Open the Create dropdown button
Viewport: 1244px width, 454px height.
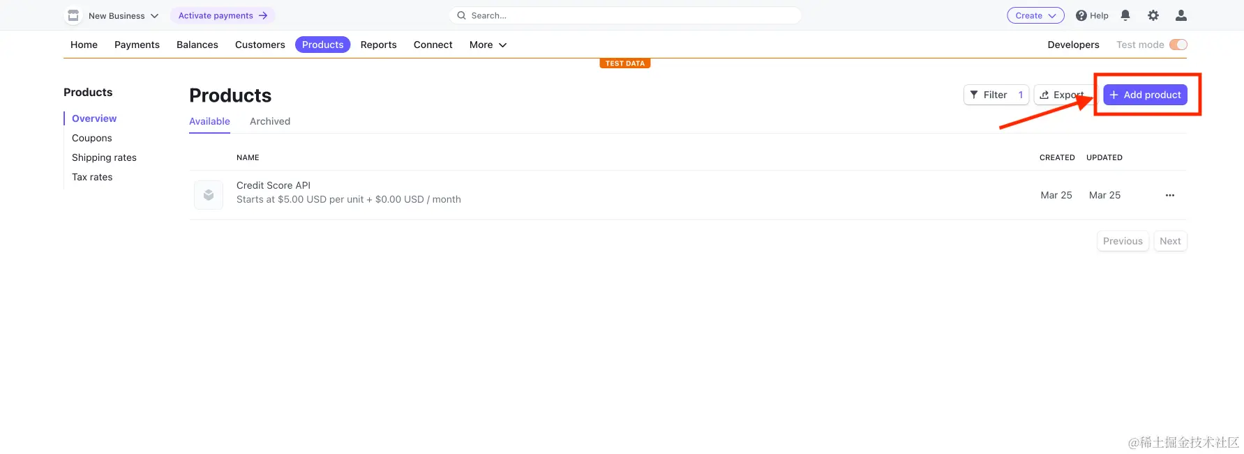click(1035, 15)
